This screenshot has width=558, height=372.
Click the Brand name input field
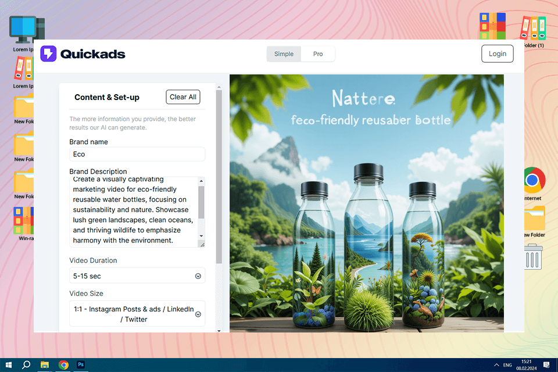137,154
